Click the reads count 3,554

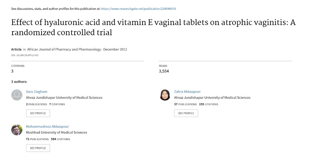pyautogui.click(x=164, y=71)
